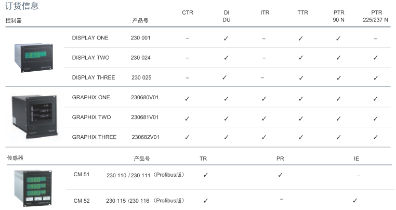This screenshot has height=210, width=396.
Task: Click the GRAPHIX controller product image
Action: 34,116
